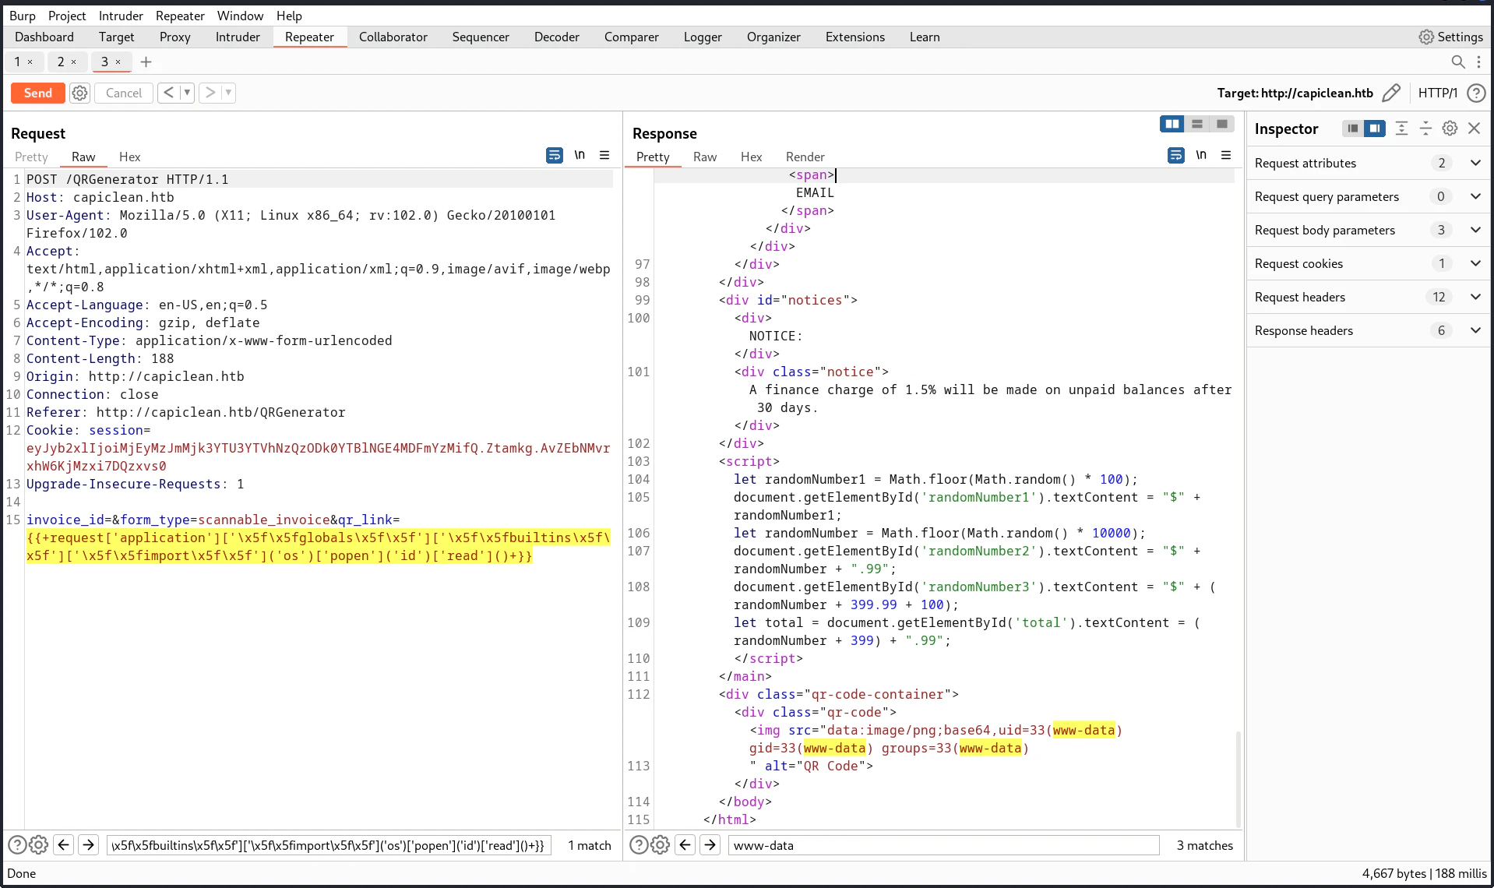Expand Request query parameters section

pos(1367,196)
